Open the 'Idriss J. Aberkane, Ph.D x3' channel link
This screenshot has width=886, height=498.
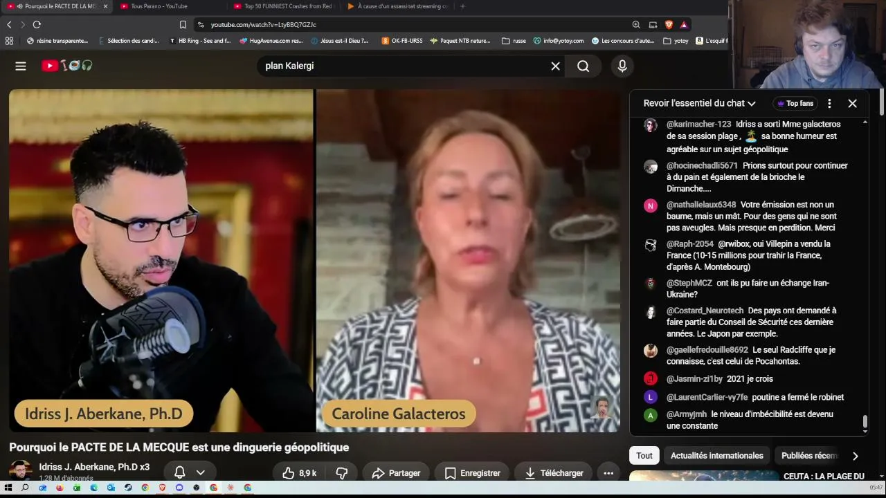coord(94,467)
